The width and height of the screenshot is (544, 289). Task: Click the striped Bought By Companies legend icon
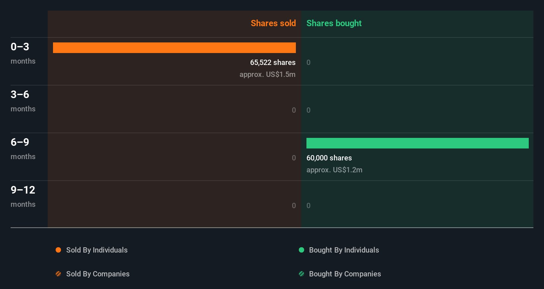tap(301, 274)
